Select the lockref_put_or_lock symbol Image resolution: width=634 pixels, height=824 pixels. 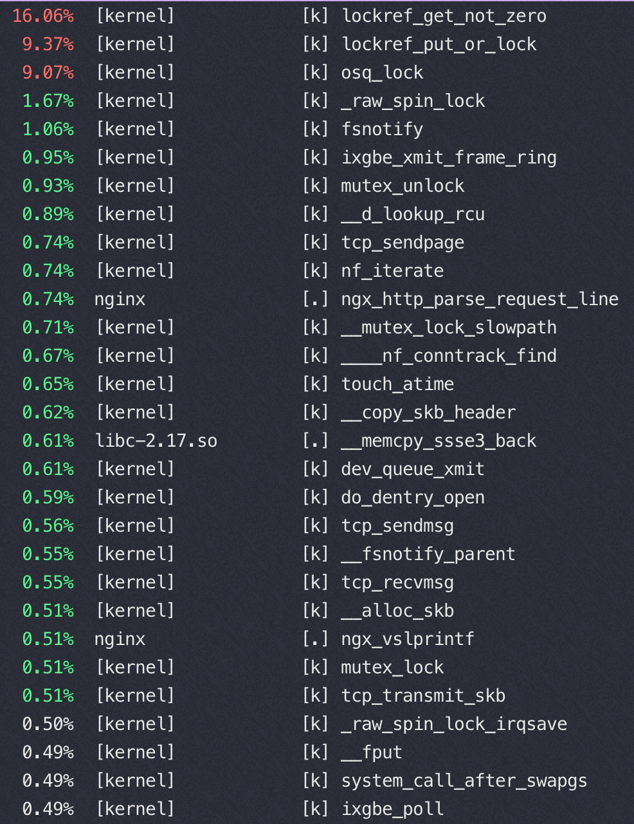tap(439, 44)
